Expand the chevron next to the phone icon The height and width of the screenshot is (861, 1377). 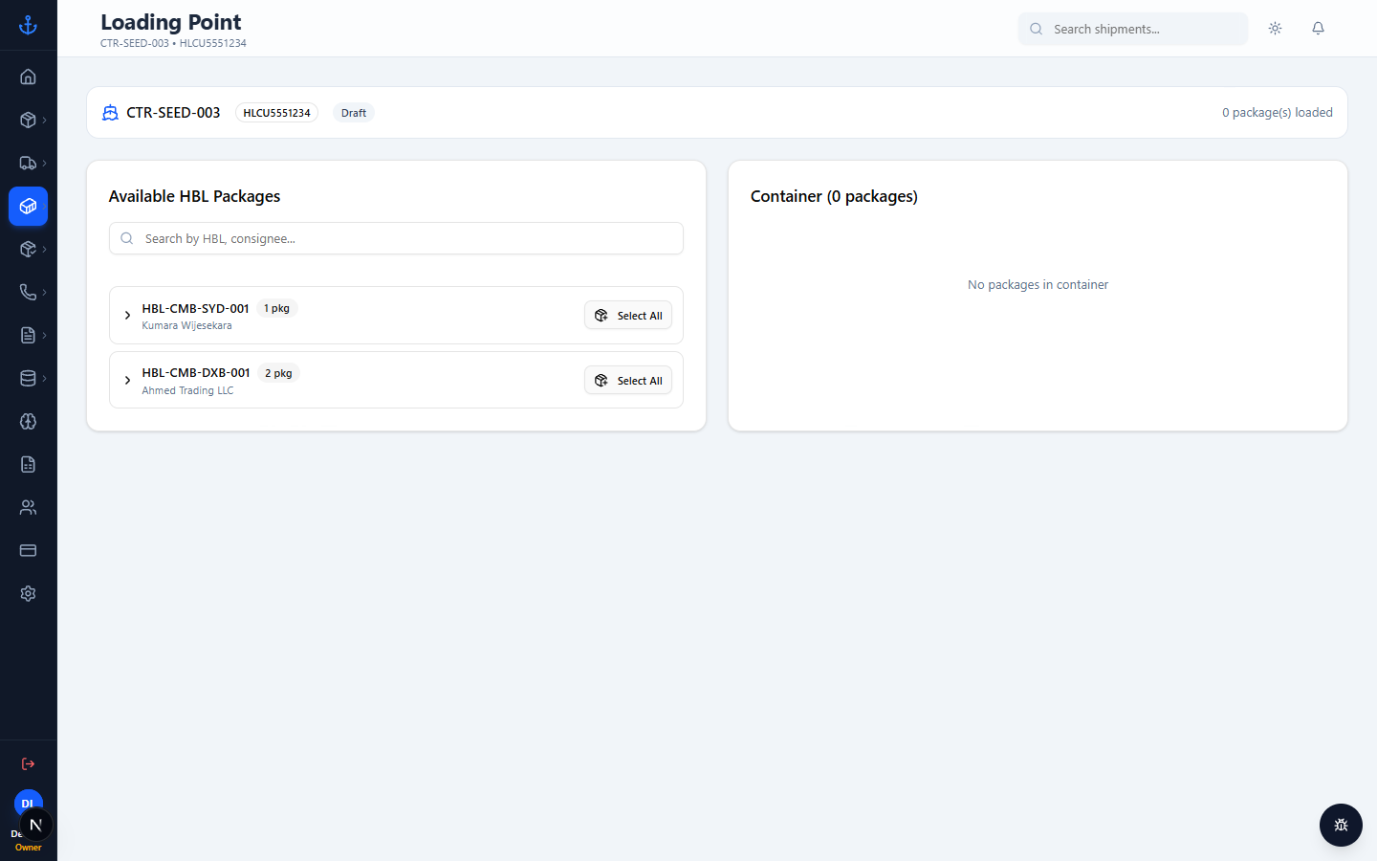[44, 292]
